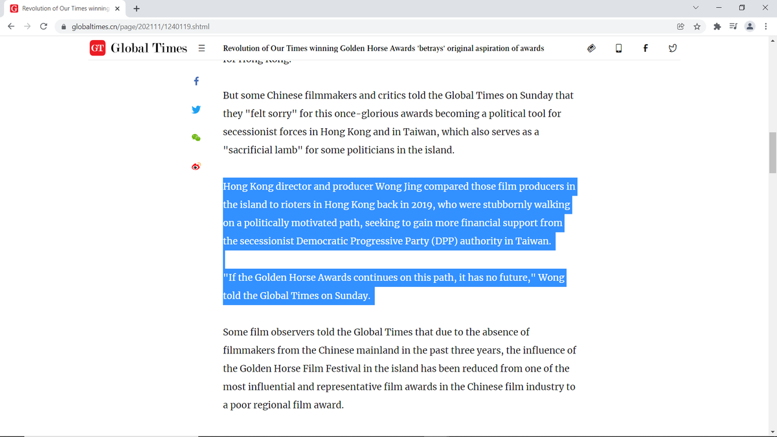
Task: Go back to previous page
Action: point(11,27)
